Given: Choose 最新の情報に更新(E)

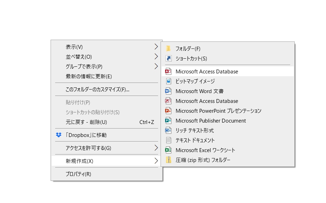Looking at the screenshot, I should pos(106,77).
